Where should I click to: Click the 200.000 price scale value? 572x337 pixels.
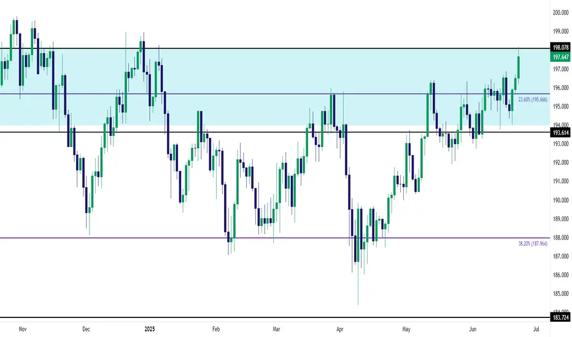click(561, 12)
